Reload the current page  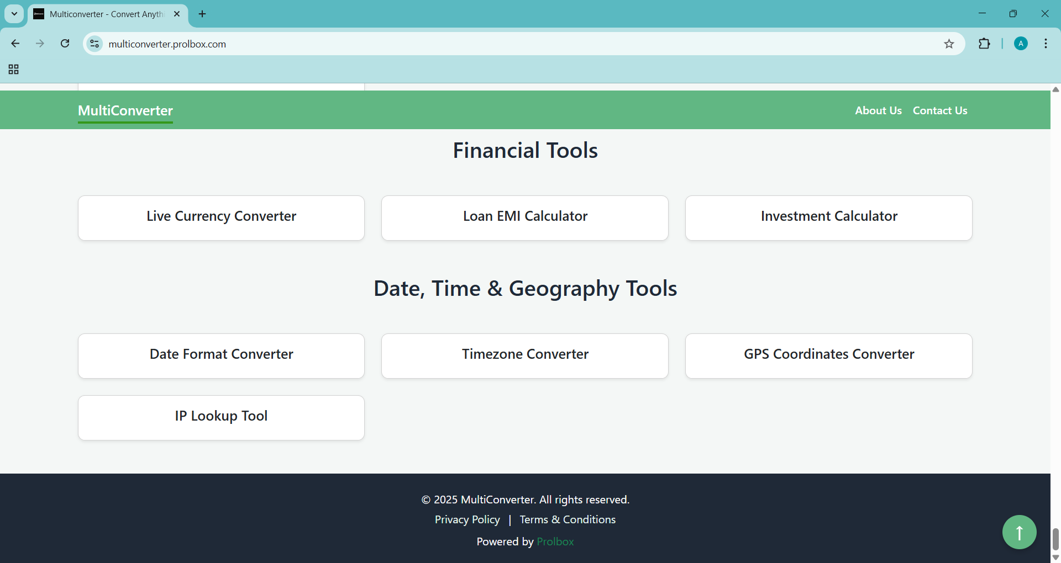65,44
